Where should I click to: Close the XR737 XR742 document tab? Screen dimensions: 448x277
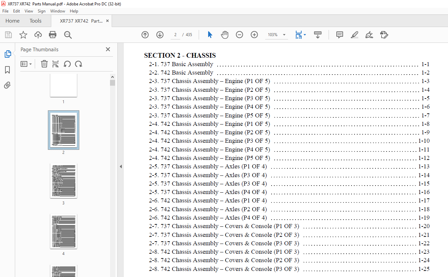click(107, 21)
